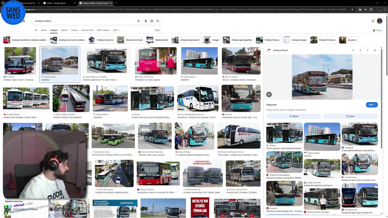Screen dimensions: 388x218
Task: Switch to the Places sites tab
Action: 87,30
